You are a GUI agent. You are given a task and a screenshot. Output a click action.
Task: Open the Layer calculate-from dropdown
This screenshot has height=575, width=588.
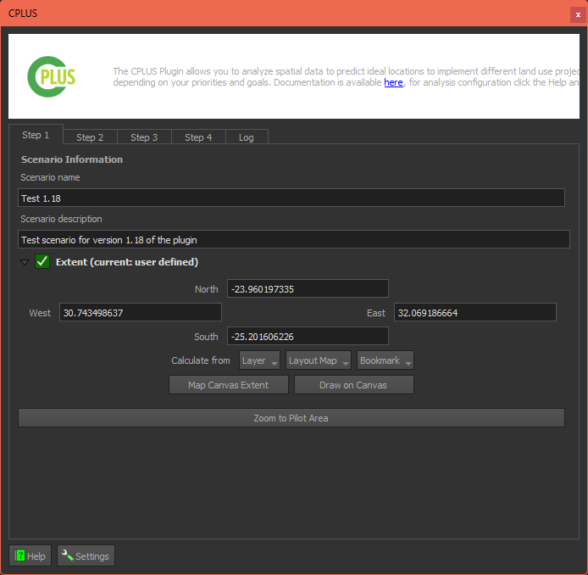pos(259,360)
